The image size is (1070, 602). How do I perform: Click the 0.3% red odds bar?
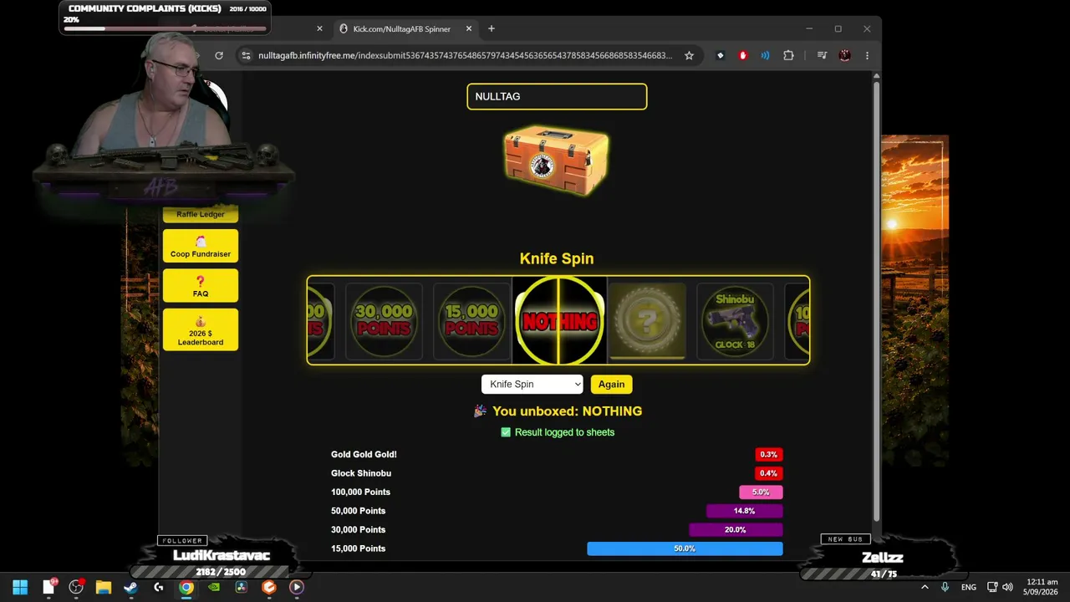pyautogui.click(x=768, y=455)
